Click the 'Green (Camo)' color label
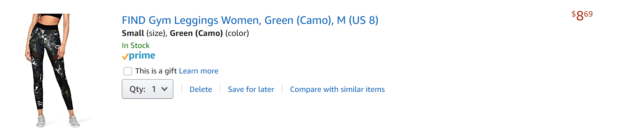 (196, 33)
